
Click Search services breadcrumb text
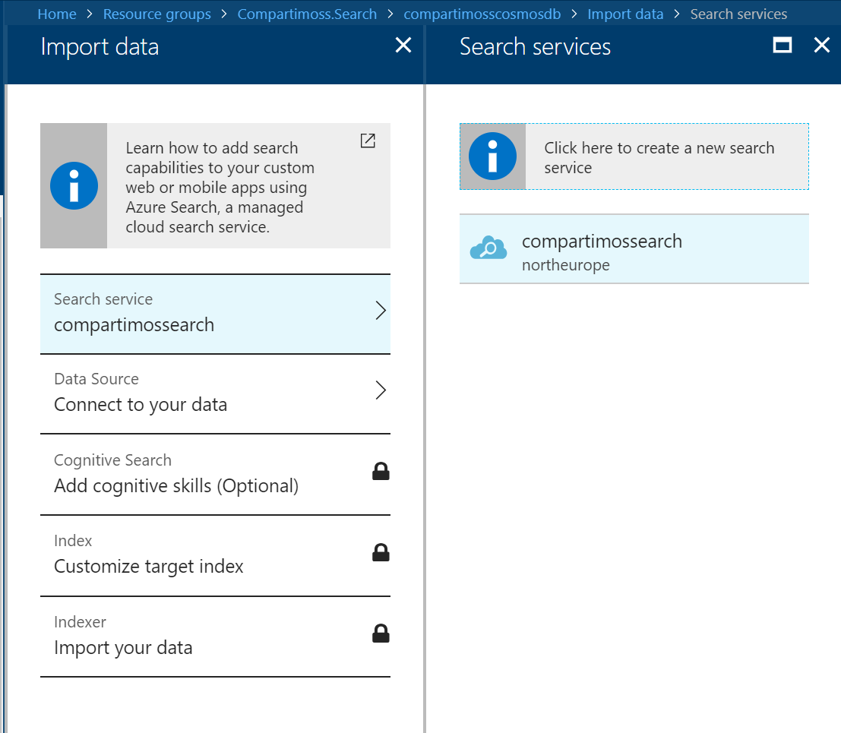coord(738,14)
